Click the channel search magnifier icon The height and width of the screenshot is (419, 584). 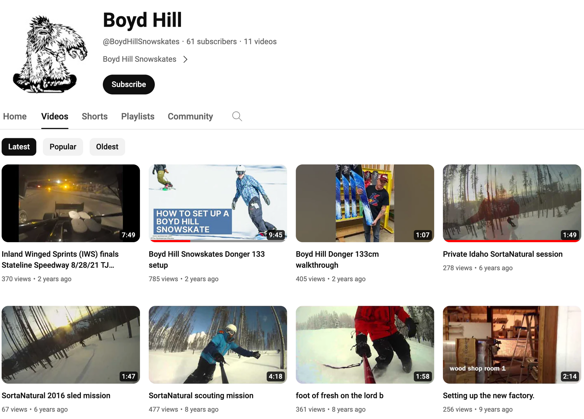click(237, 116)
